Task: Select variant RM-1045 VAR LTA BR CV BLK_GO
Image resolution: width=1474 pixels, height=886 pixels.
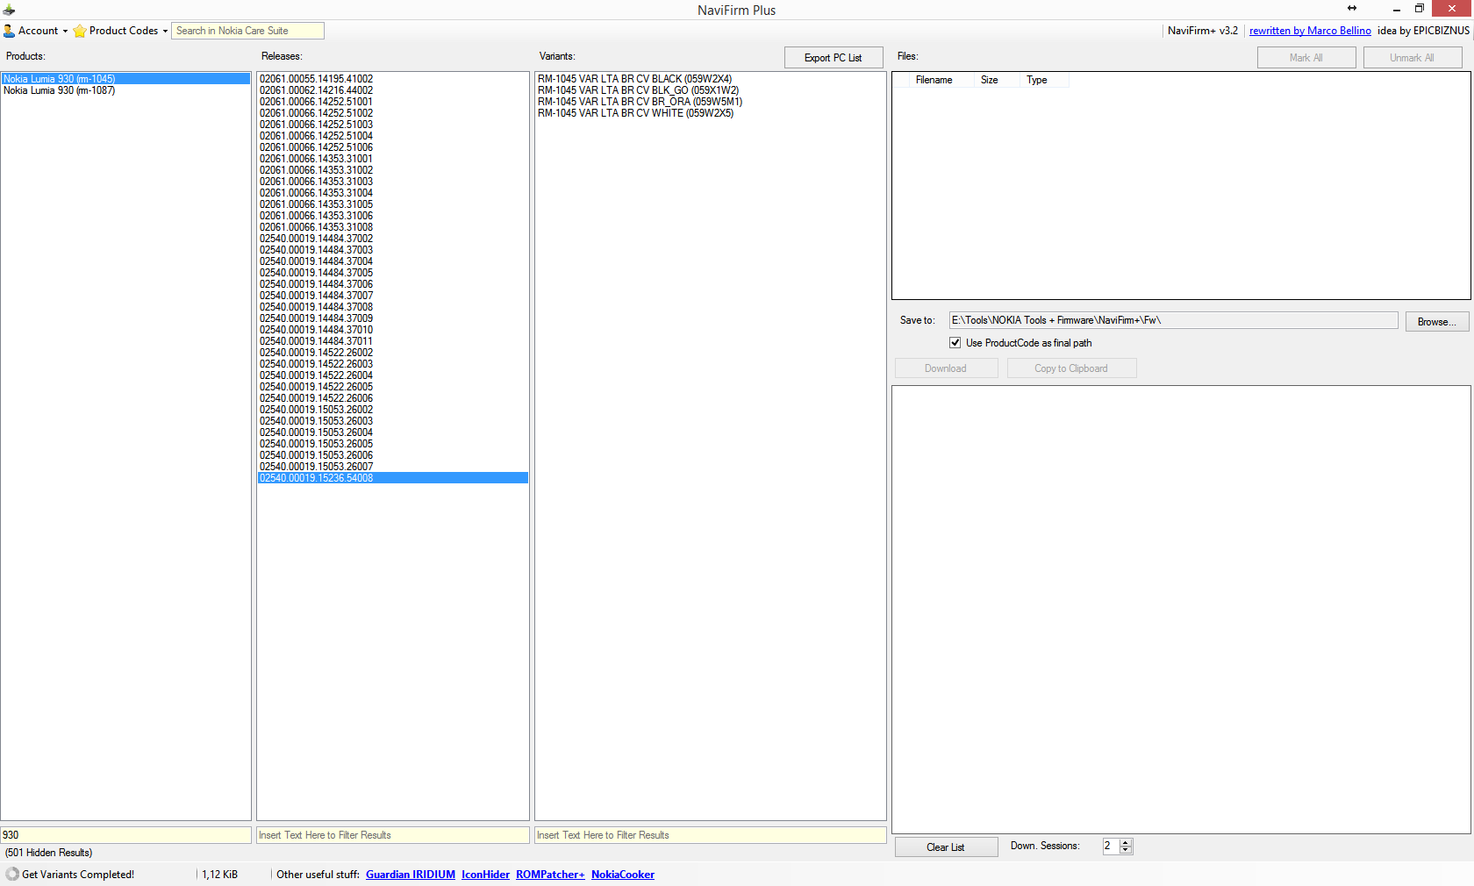Action: pos(710,90)
